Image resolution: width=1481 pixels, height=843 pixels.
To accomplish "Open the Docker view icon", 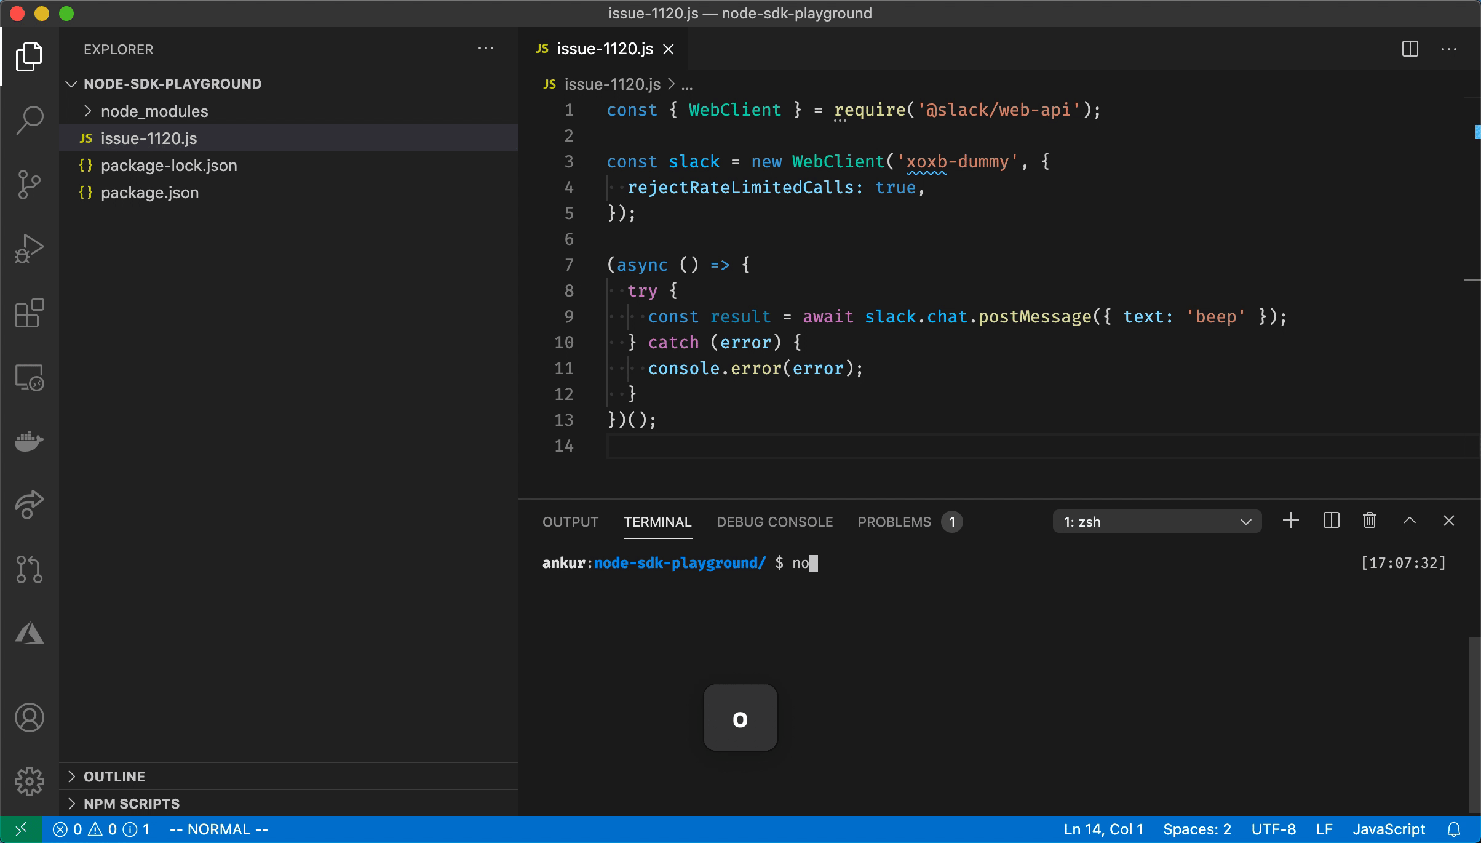I will click(x=29, y=441).
